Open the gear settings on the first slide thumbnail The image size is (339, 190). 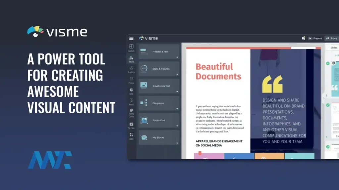334,63
